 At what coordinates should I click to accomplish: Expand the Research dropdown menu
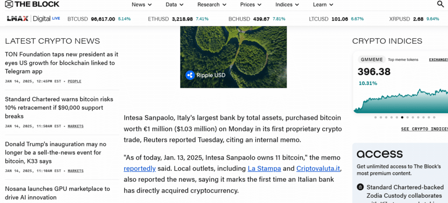212,4
